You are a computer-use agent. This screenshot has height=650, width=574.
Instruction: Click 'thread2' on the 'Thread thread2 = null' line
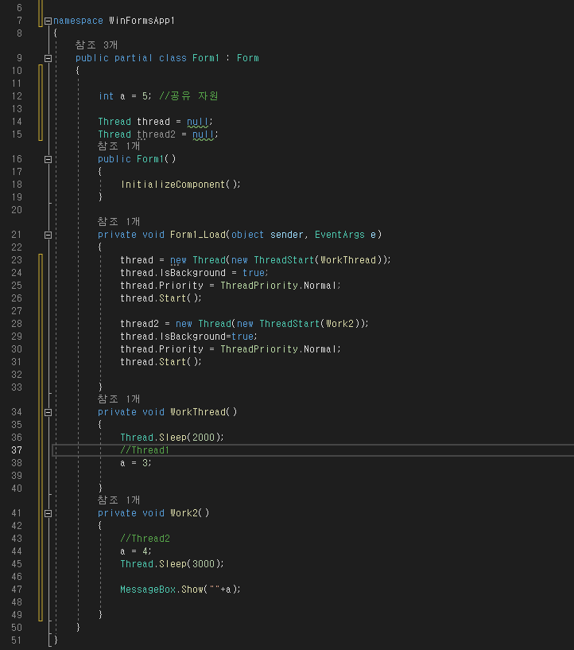(156, 134)
